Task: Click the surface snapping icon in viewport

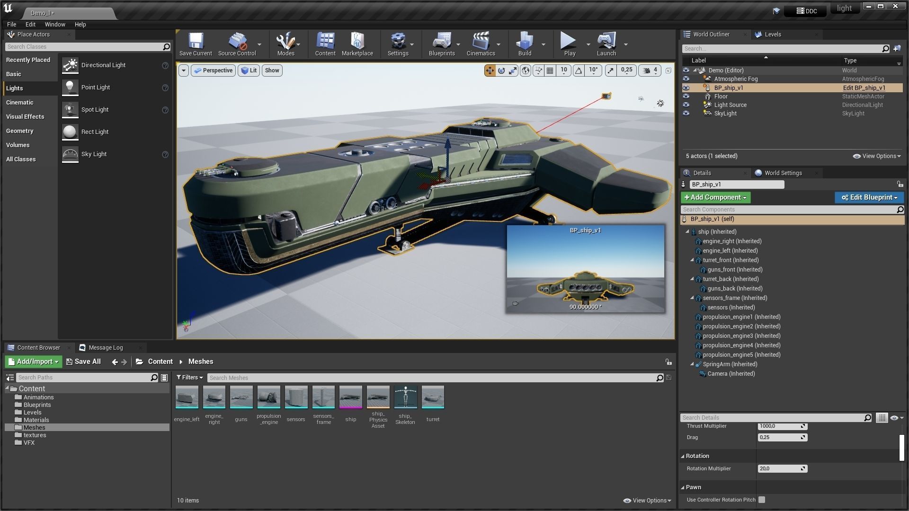Action: [x=538, y=70]
